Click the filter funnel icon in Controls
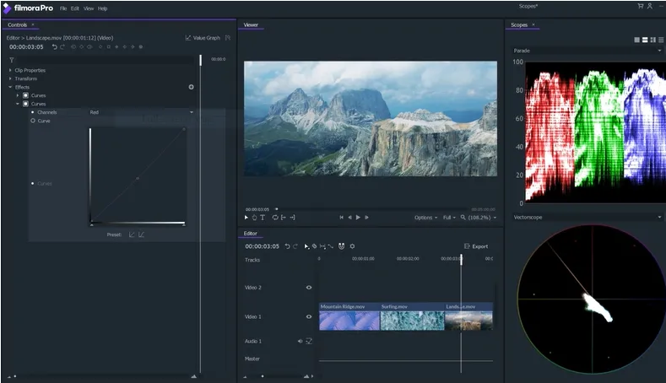 (12, 60)
